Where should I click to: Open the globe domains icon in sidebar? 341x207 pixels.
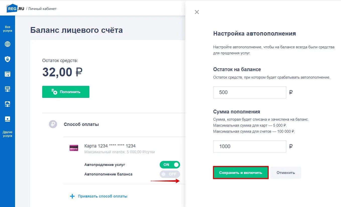[x=8, y=44]
